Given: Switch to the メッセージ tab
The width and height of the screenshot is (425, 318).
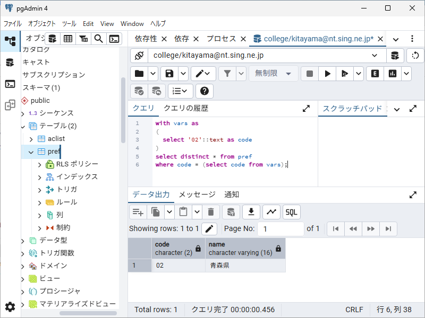Looking at the screenshot, I should (x=197, y=195).
